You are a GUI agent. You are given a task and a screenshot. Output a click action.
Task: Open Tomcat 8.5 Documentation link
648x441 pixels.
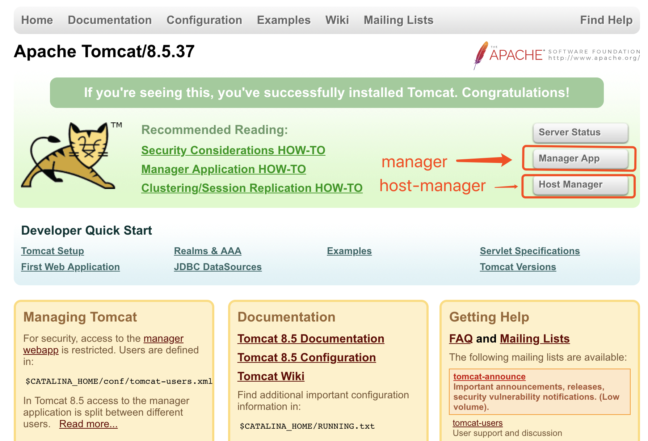311,339
